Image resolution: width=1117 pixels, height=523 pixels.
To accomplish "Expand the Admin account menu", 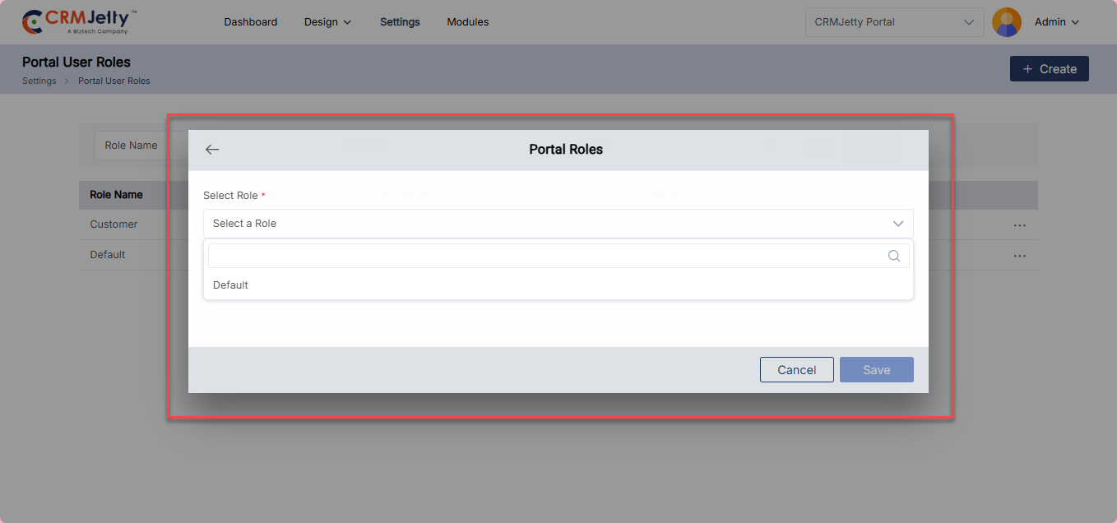I will click(1057, 22).
